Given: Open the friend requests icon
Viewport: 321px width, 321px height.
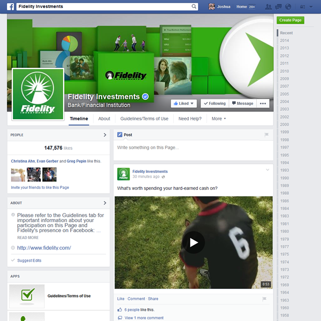Looking at the screenshot, I should coord(268,6).
